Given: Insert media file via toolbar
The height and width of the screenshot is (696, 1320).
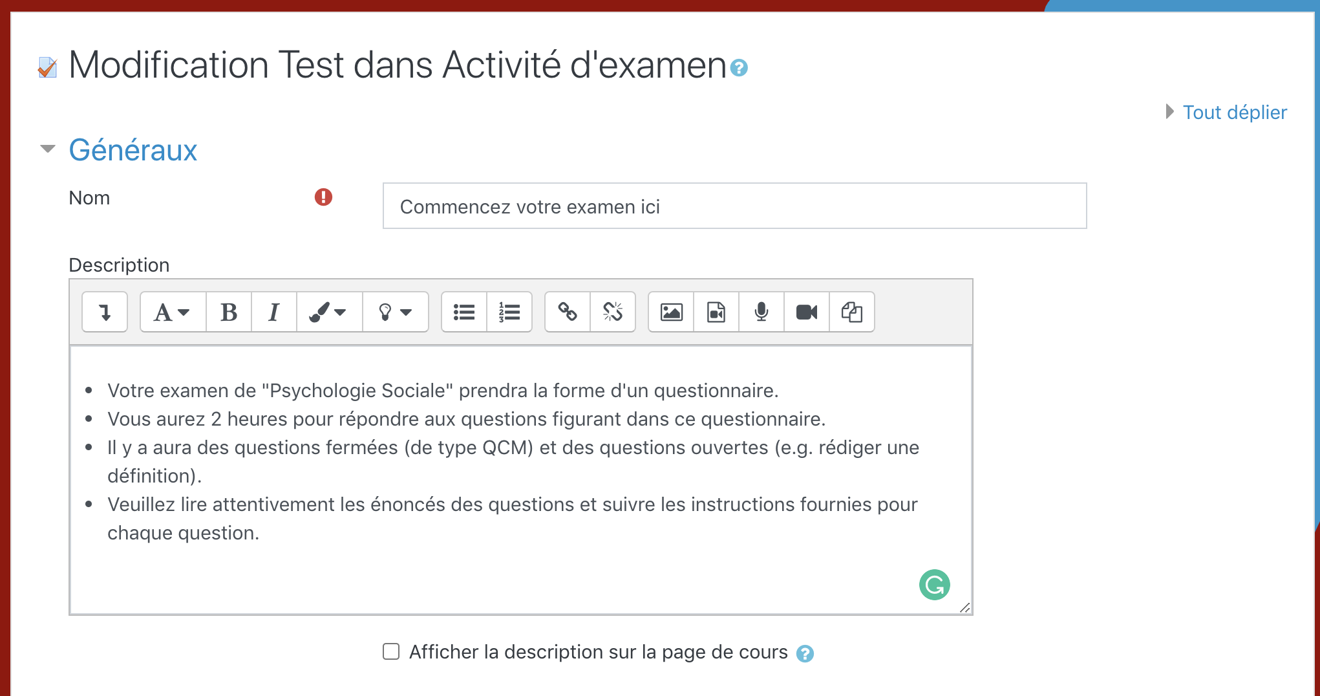Looking at the screenshot, I should tap(716, 312).
